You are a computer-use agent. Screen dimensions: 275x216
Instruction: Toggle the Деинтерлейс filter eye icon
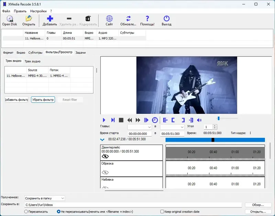coord(105,156)
